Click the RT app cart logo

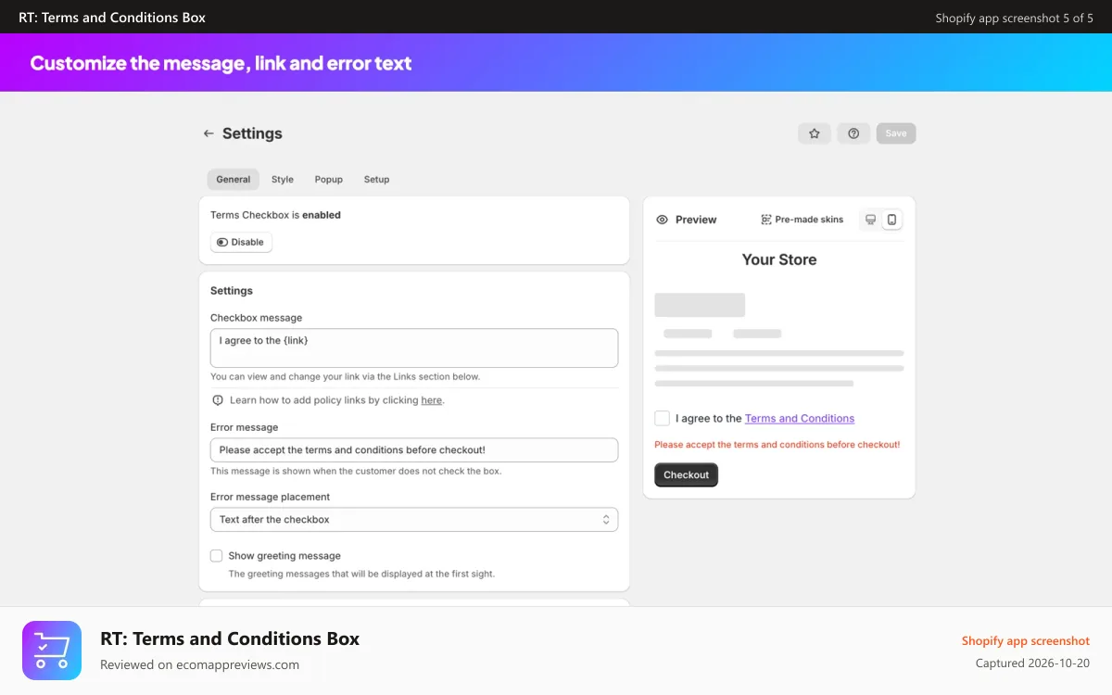(x=51, y=651)
